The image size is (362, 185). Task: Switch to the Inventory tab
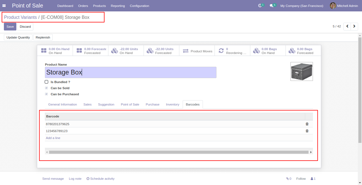[172, 104]
